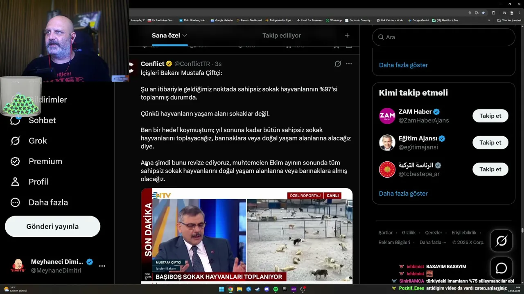This screenshot has width=524, height=294.
Task: Click Daha fazla göster under Kimi takip etmeli
Action: (x=403, y=194)
